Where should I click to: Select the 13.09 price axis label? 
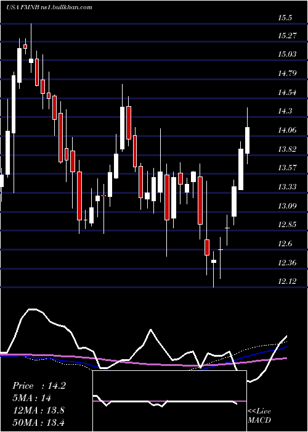[x=288, y=206]
